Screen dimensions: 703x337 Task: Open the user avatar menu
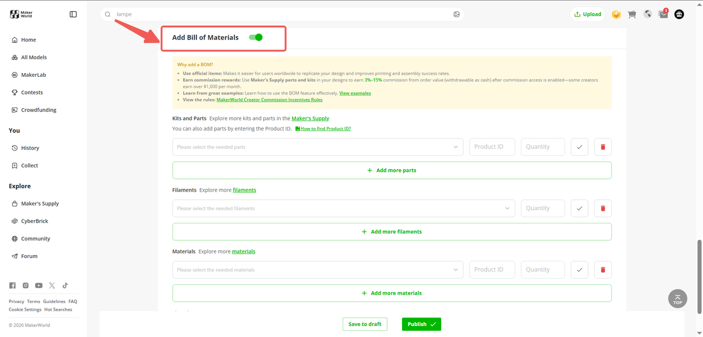[679, 14]
